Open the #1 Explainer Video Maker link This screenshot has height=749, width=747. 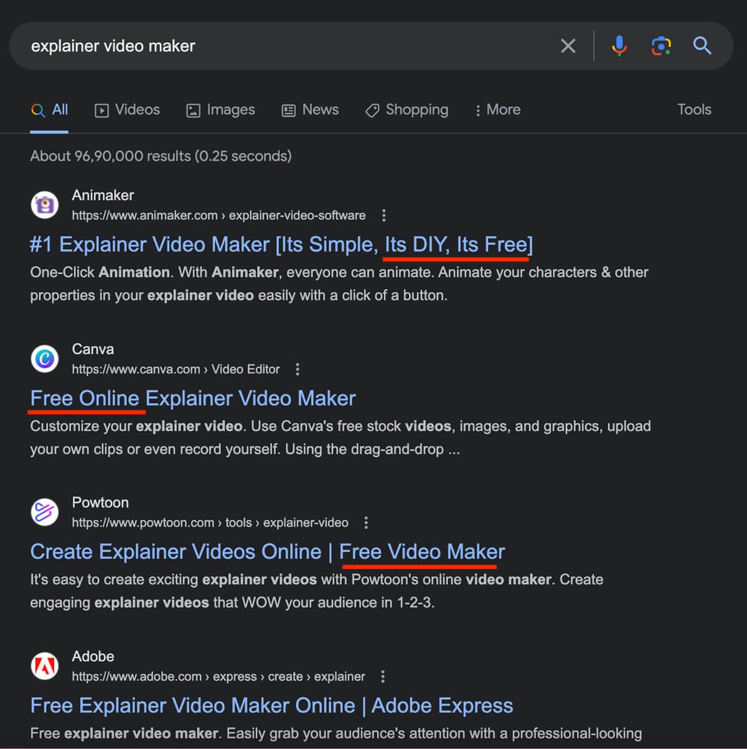coord(281,245)
